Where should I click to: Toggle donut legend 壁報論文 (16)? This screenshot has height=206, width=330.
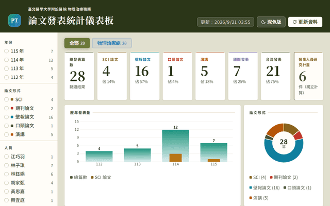tap(265, 187)
